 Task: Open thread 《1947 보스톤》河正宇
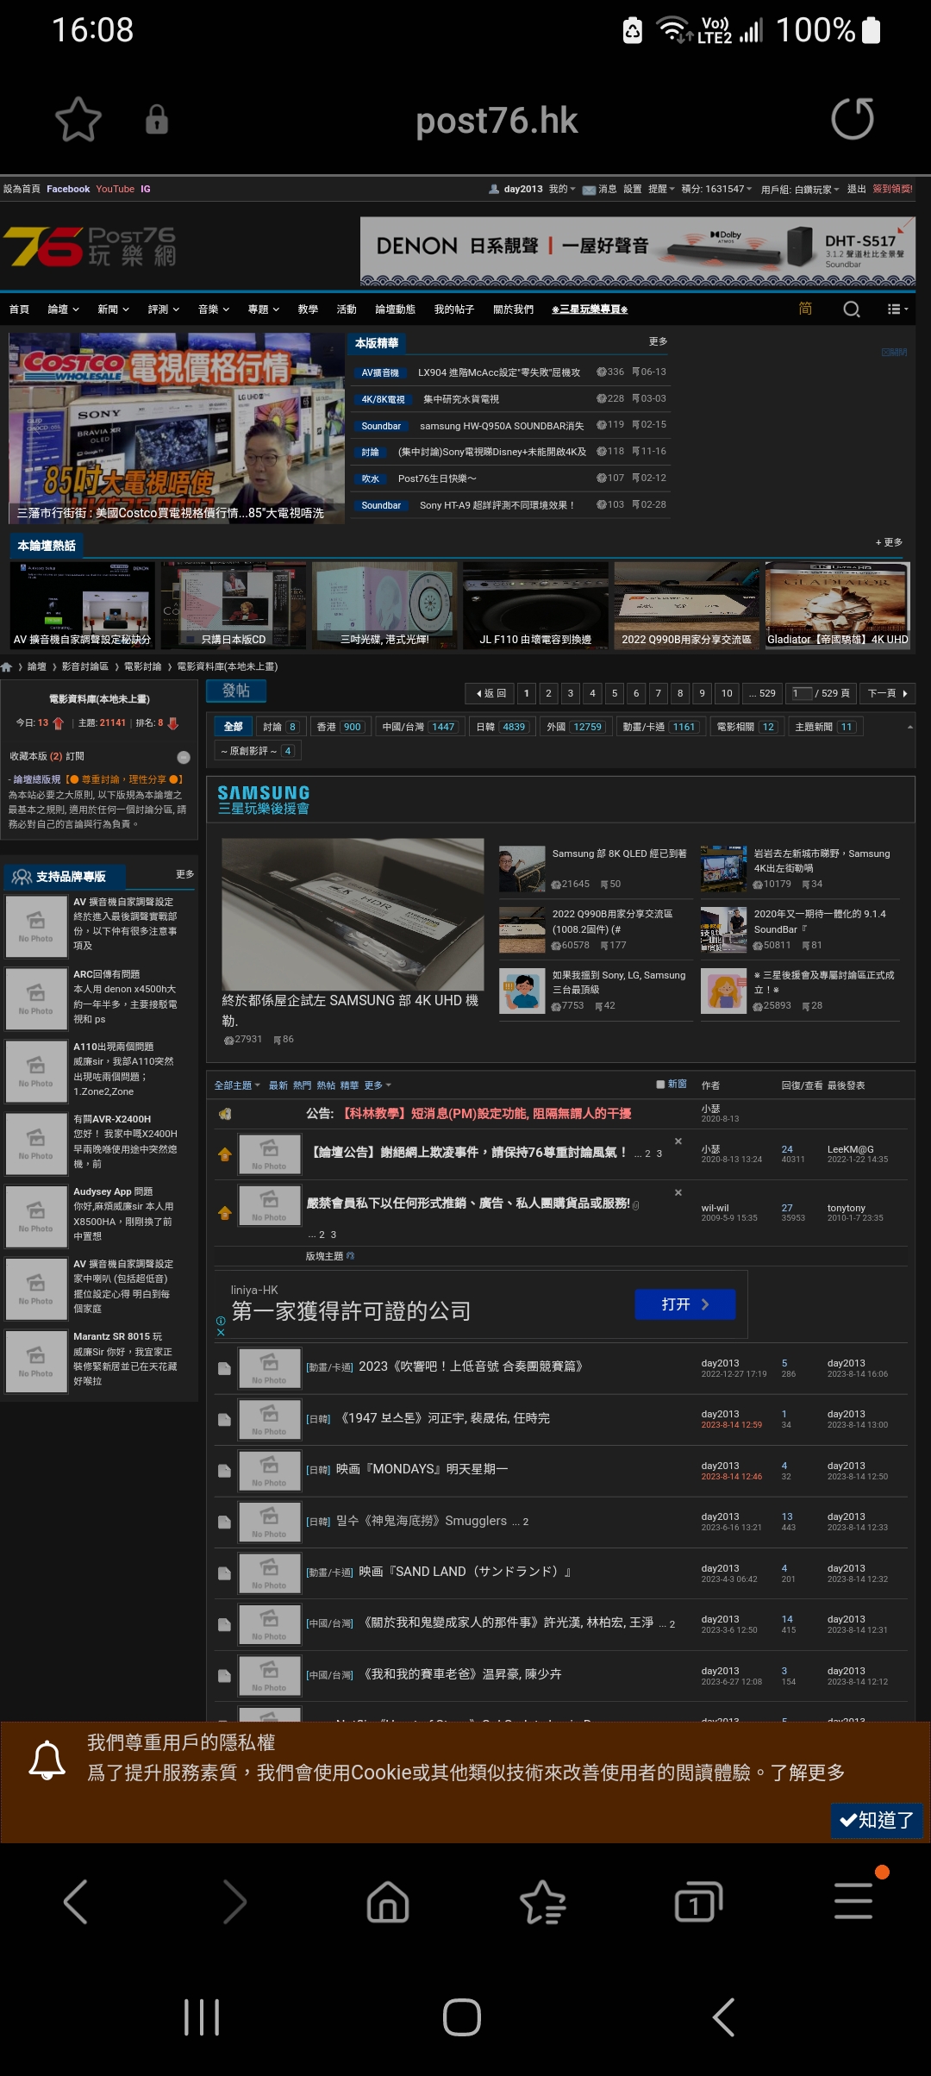pos(445,1418)
